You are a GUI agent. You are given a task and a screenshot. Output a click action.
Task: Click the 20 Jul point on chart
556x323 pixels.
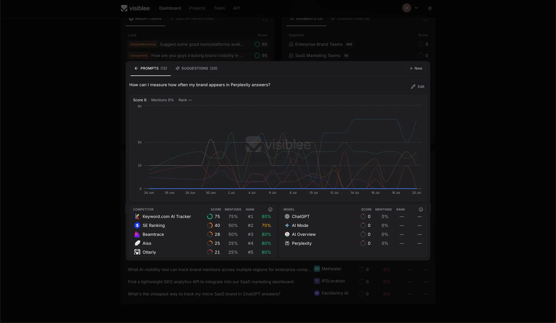[416, 189]
